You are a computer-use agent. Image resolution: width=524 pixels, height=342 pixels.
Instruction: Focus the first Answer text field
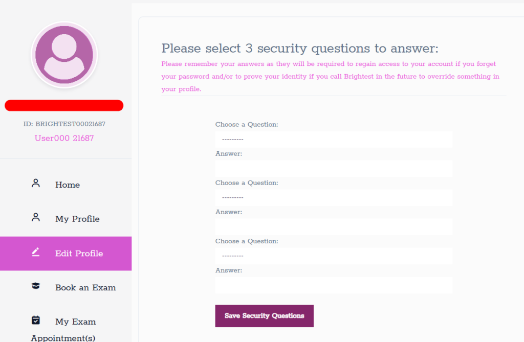tap(334, 169)
